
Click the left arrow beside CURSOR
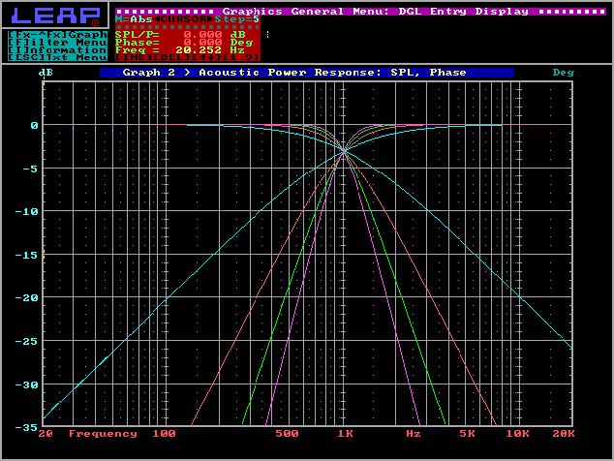tap(154, 19)
